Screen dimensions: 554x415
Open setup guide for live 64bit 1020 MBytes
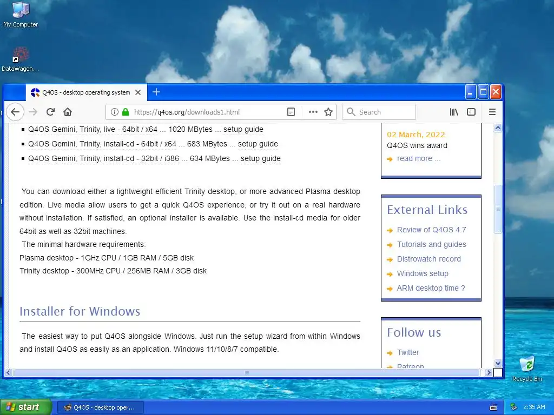(243, 130)
